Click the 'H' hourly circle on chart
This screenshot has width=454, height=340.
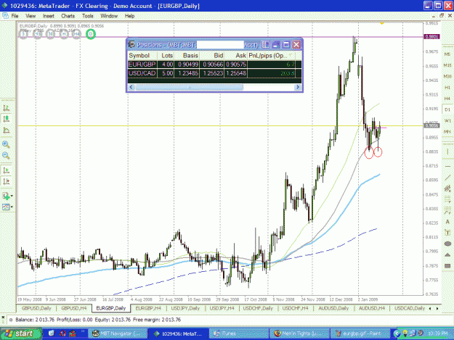tap(64, 34)
